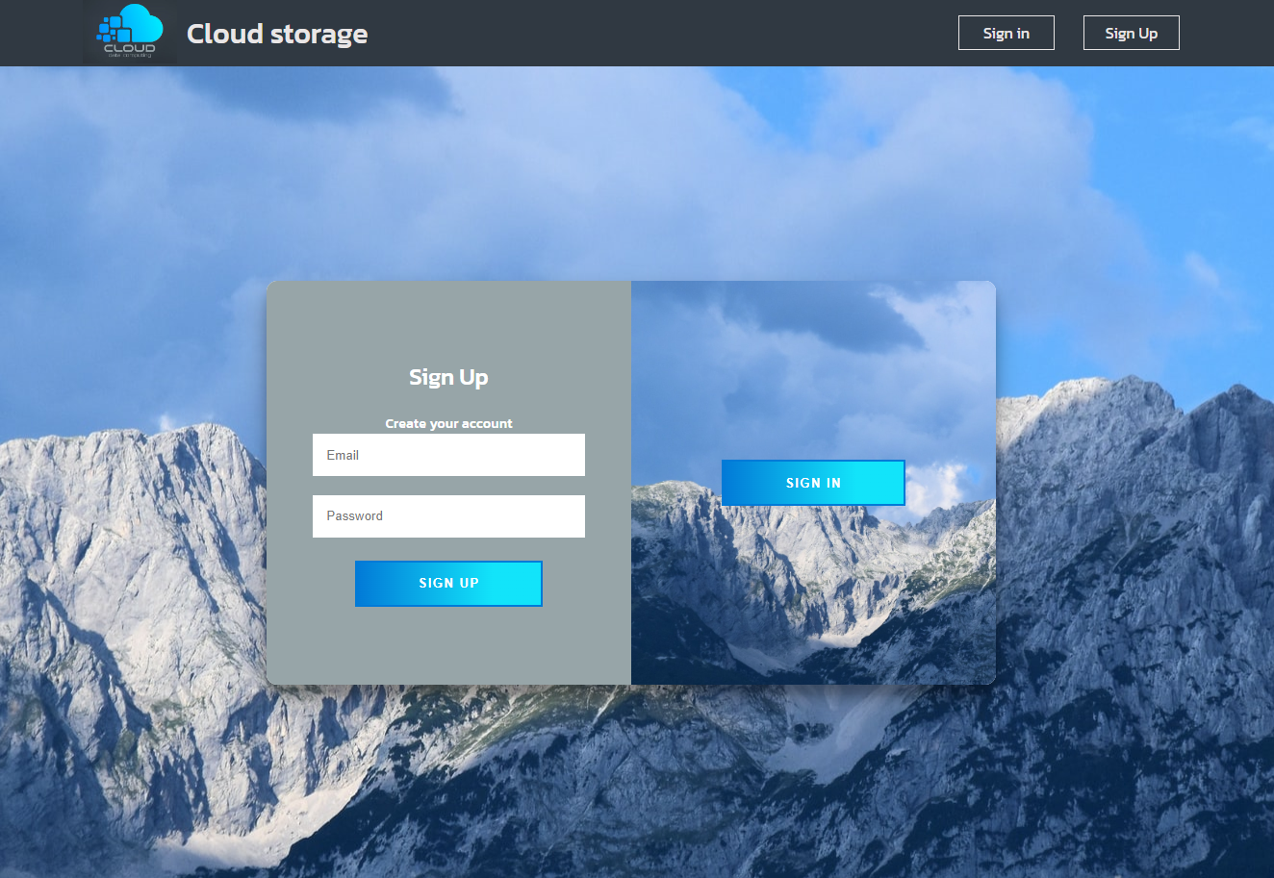1274x878 pixels.
Task: Open the Sign in page from the header
Action: point(1006,32)
